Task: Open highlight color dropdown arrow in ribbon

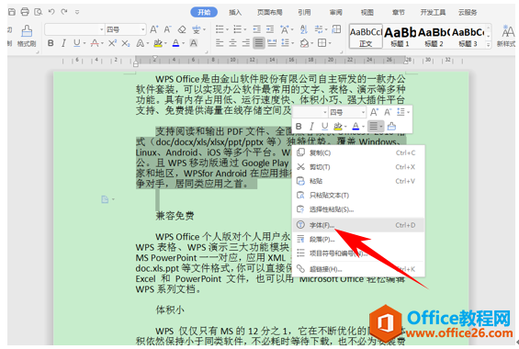Action: (165, 43)
